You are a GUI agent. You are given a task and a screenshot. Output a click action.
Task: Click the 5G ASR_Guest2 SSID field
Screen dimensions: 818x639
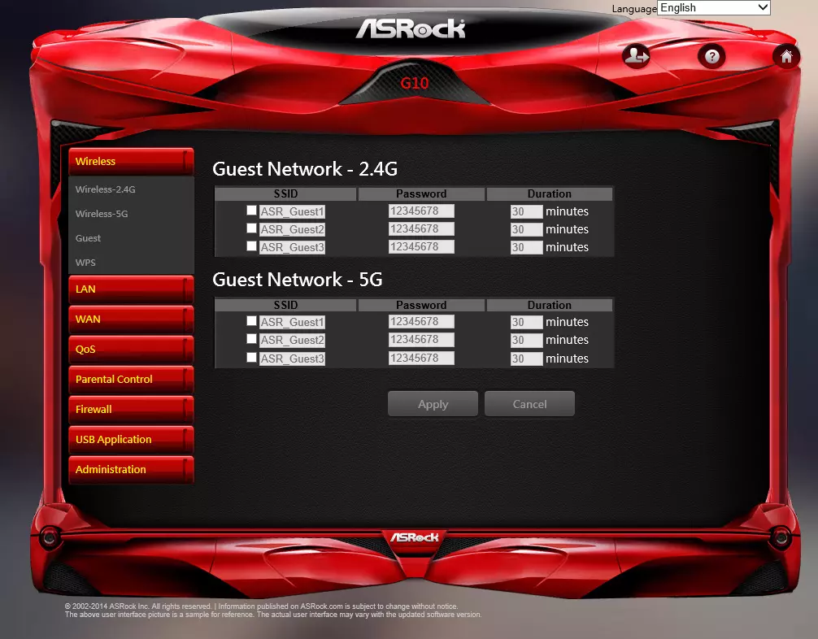pyautogui.click(x=292, y=340)
